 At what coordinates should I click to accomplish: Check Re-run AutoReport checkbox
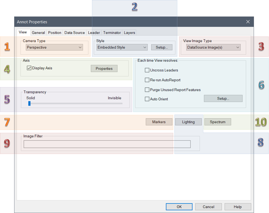(x=147, y=80)
